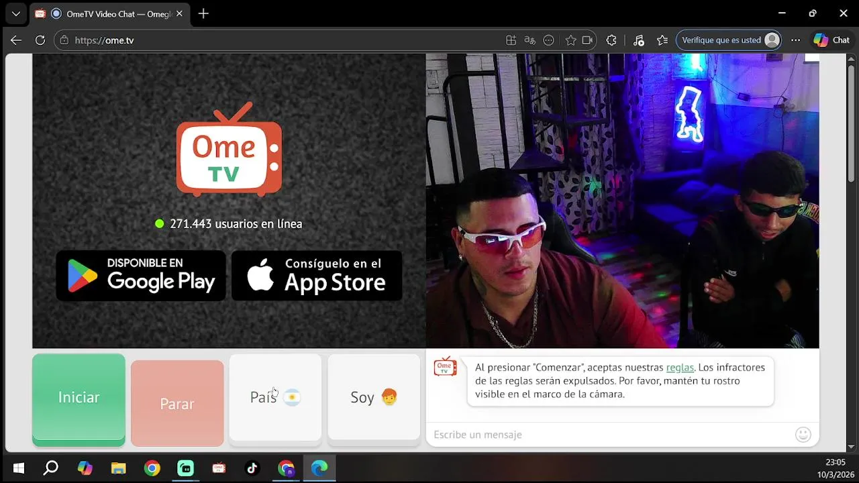The image size is (859, 483).
Task: Select the OmeTV Video Chat tab
Action: (x=111, y=13)
